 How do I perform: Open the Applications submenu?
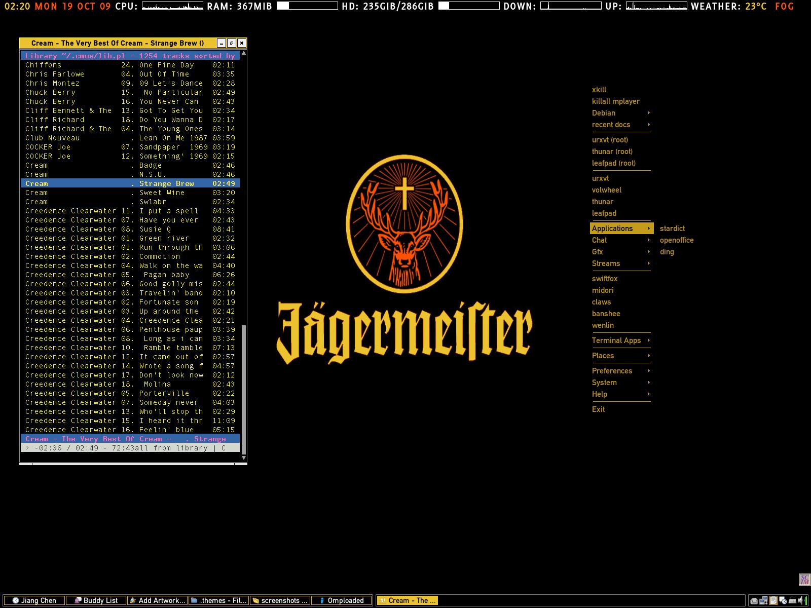point(621,229)
